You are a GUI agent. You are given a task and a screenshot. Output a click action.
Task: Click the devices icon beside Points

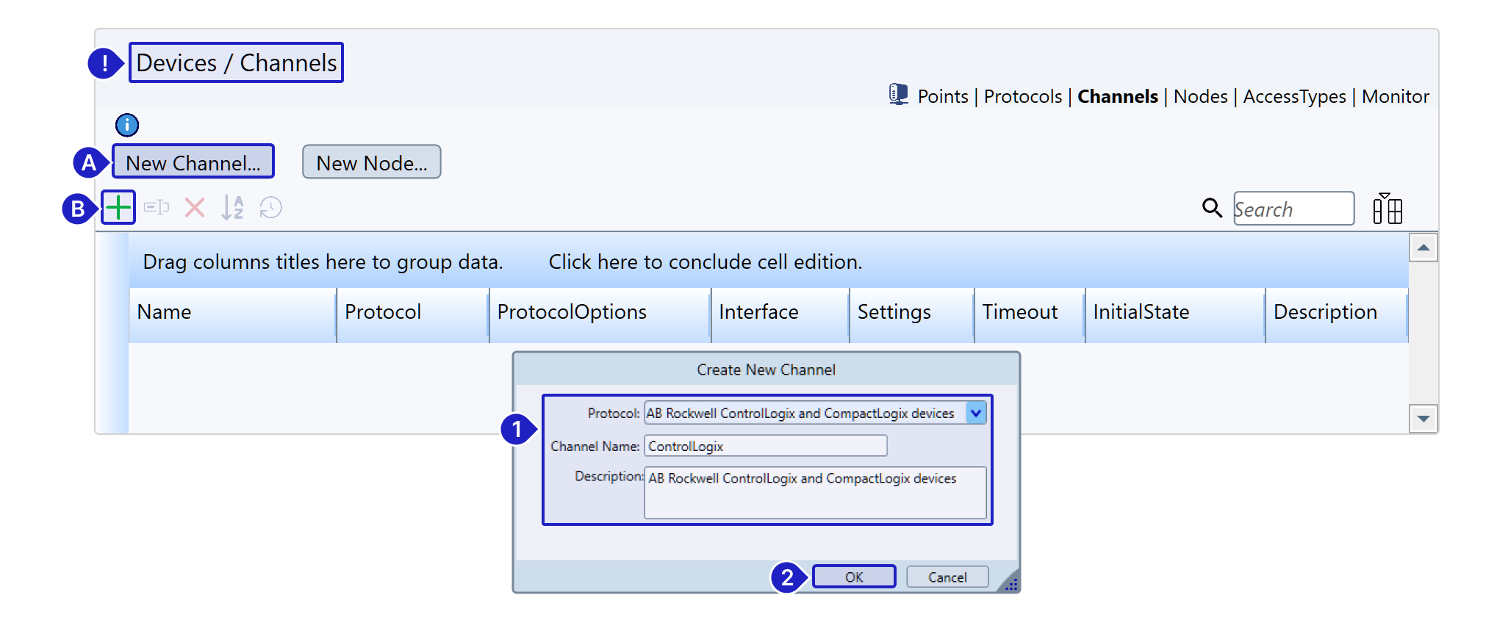pos(898,95)
